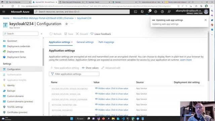Reveal hidden value for DOCKER_REGISTRY_SERVER_URL
Viewport: 215px width, 121px height.
[112, 94]
